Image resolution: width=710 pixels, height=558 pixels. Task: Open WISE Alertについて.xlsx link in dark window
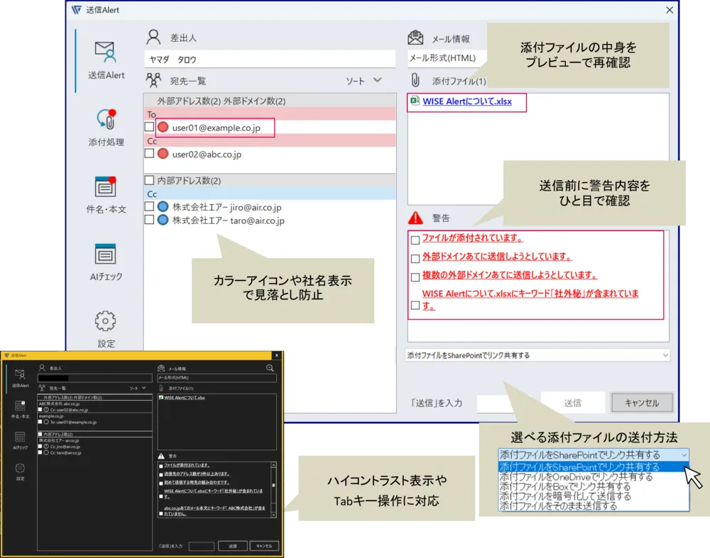[185, 398]
